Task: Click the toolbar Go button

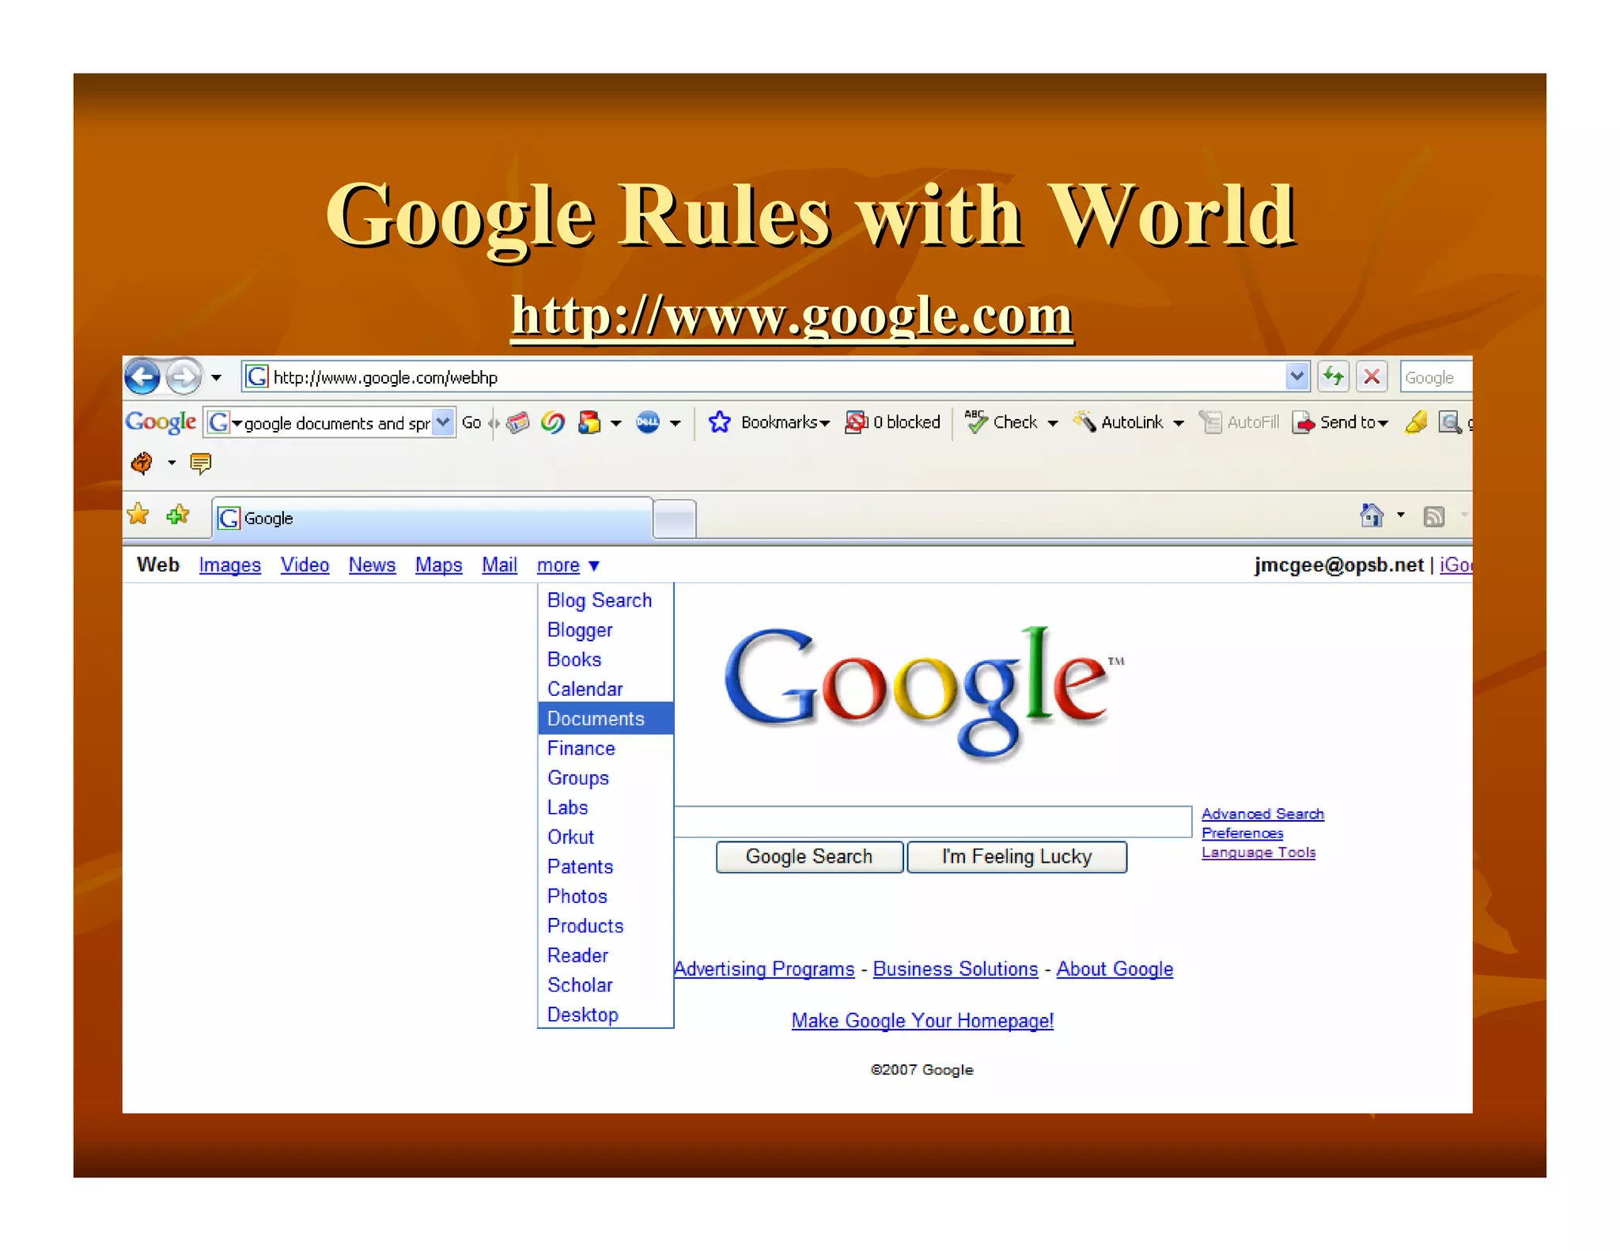Action: [471, 422]
